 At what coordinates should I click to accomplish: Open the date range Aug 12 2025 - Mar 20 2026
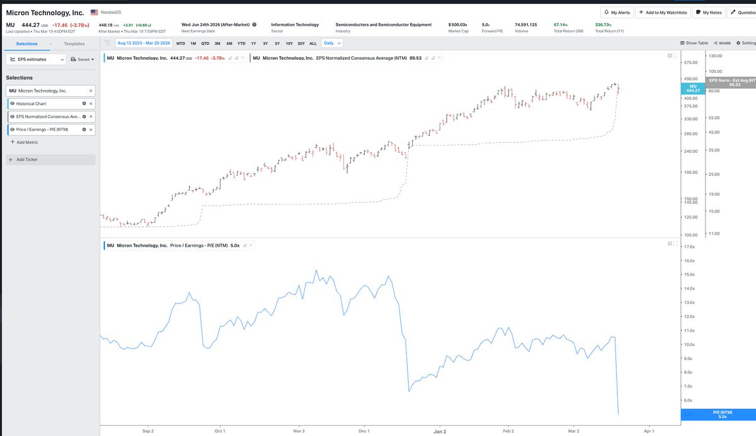click(x=144, y=43)
